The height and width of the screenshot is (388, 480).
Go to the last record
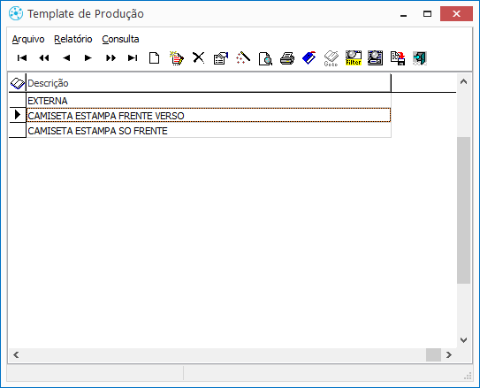click(133, 57)
